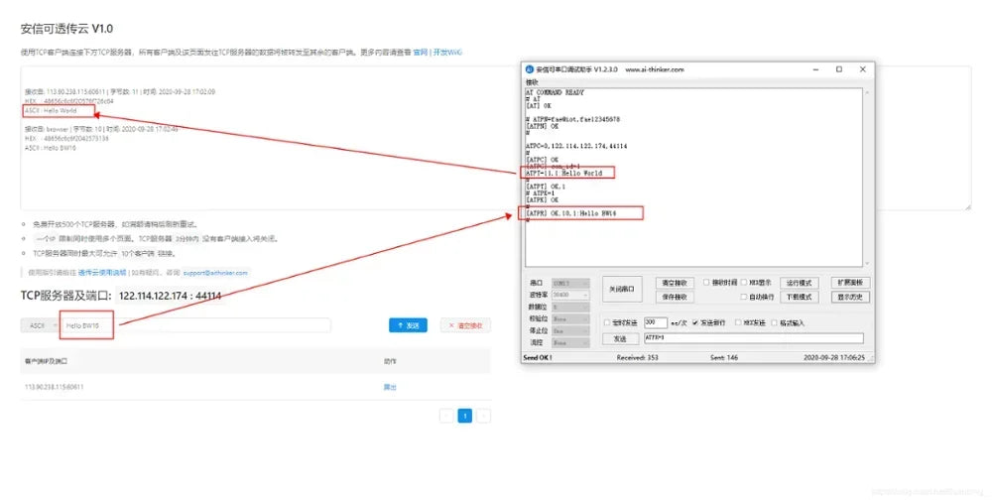Click 发送 send button in serial tool
The height and width of the screenshot is (501, 992).
click(621, 339)
